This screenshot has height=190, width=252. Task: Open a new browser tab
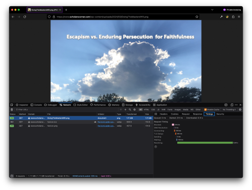[x=66, y=10]
